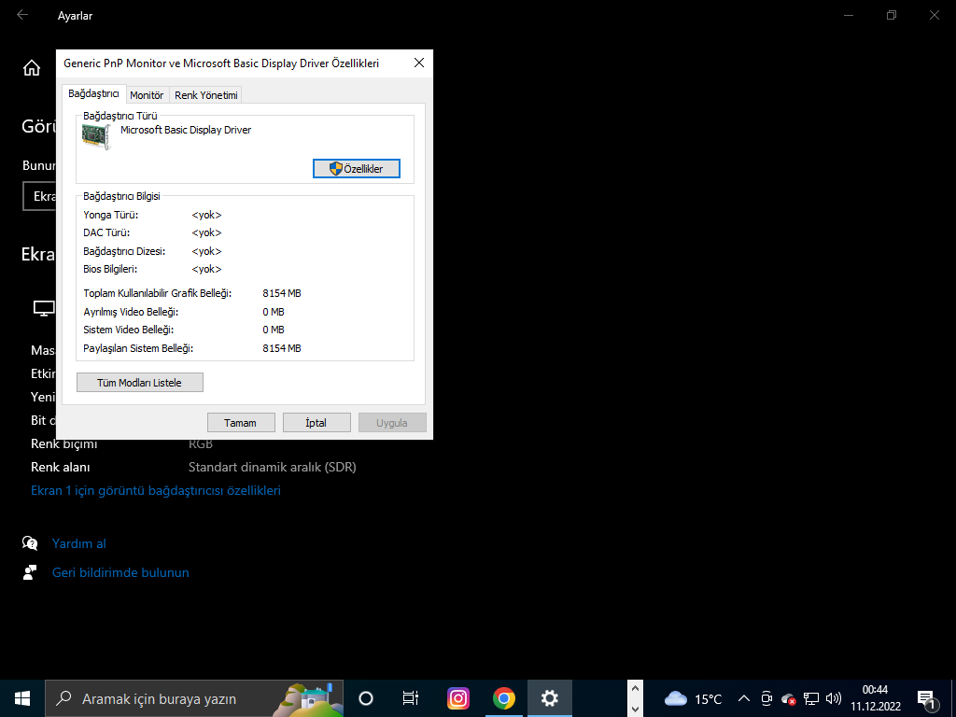Screen dimensions: 956x717
Task: Select the Bağdaştırıcı tab
Action: point(93,94)
